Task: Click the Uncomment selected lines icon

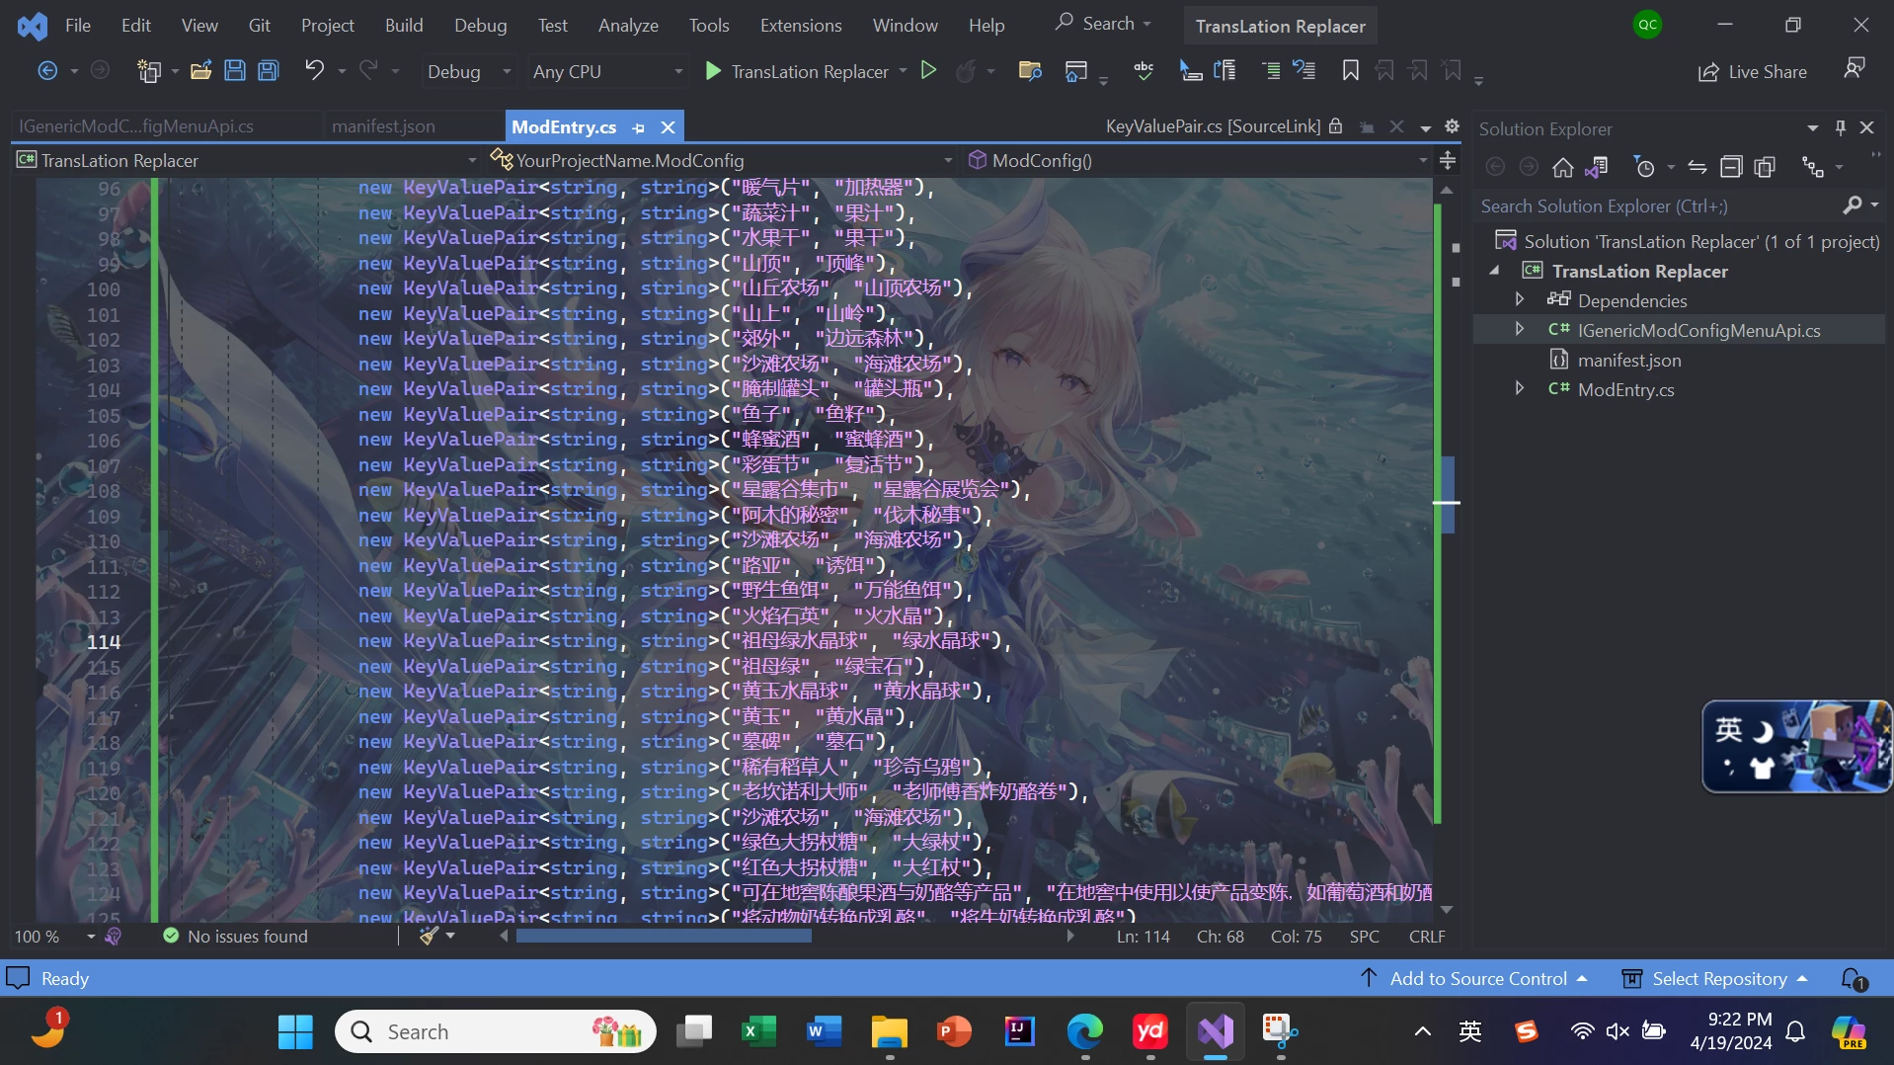Action: coord(1304,71)
